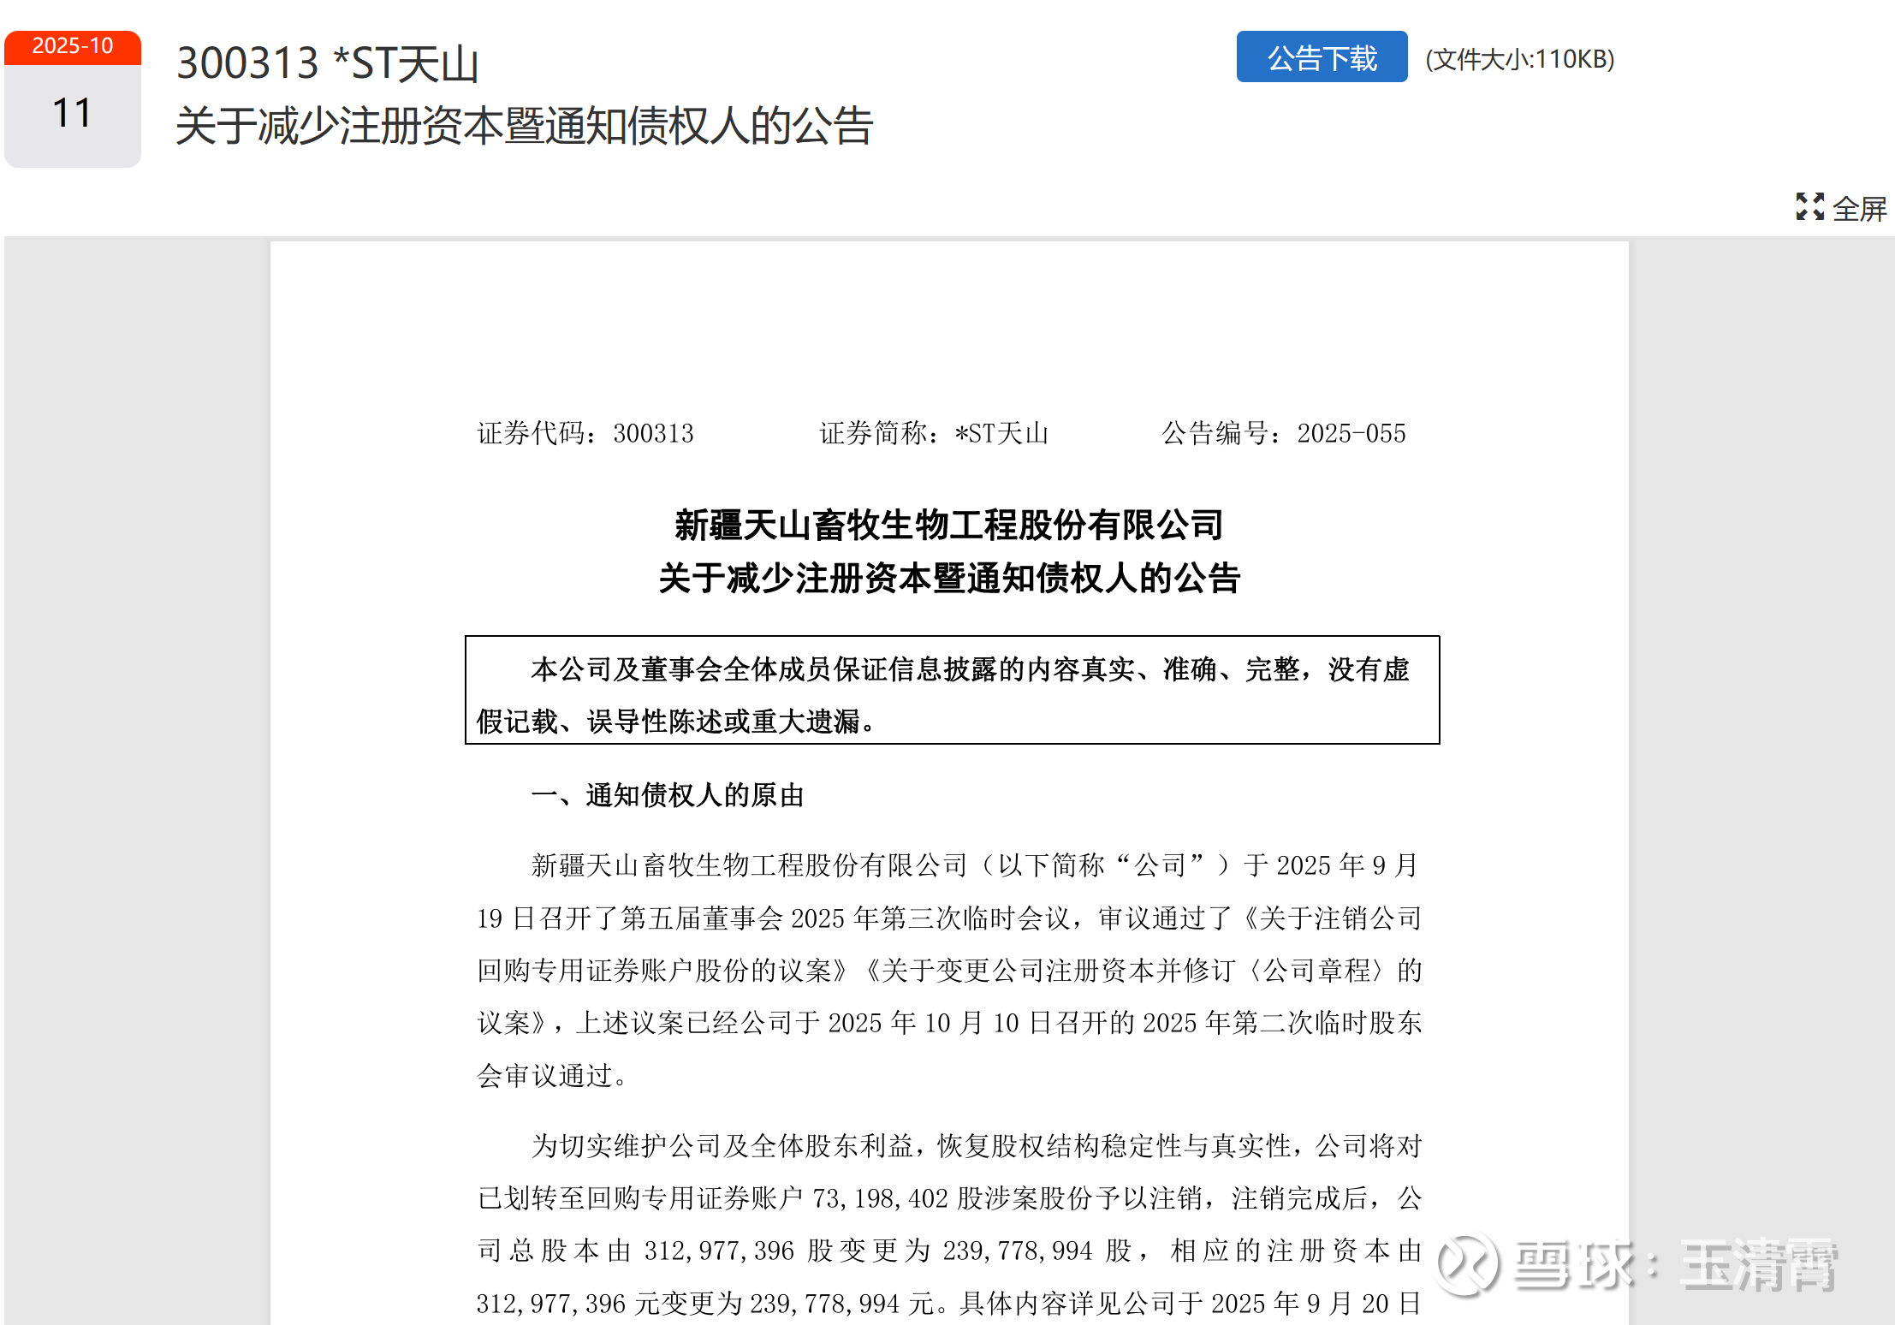
Task: Click the stock code 300313 *ST天山 heading
Action: click(327, 63)
